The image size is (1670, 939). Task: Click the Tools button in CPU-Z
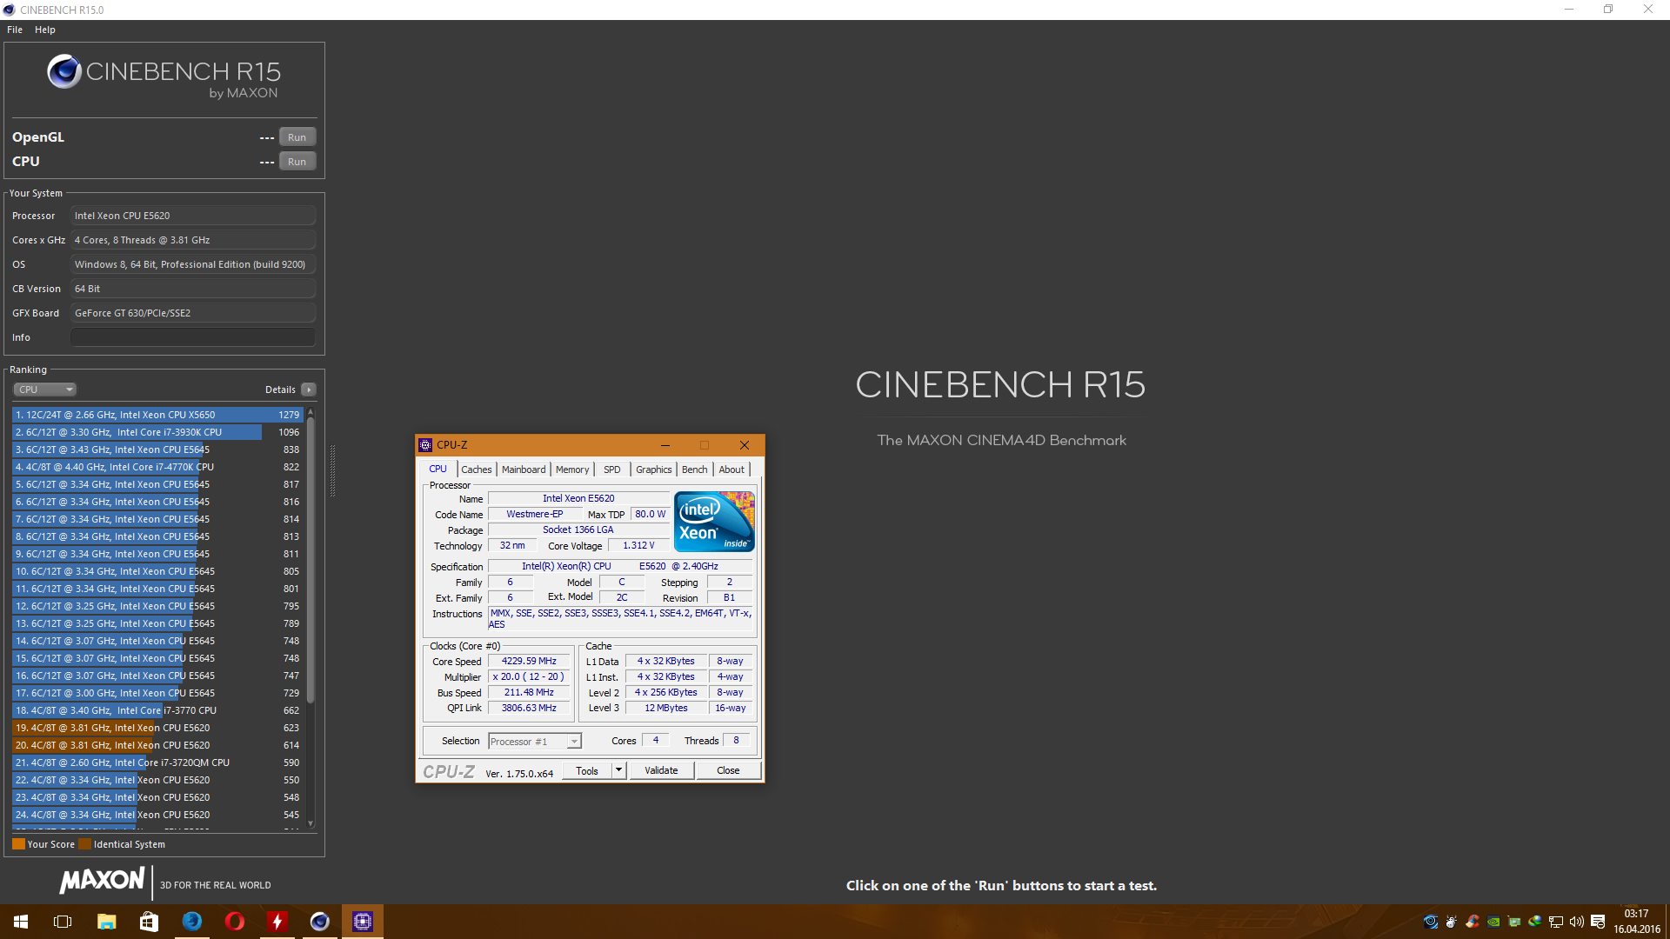click(587, 771)
